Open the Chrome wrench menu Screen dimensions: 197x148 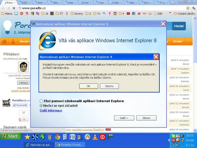click(x=194, y=8)
